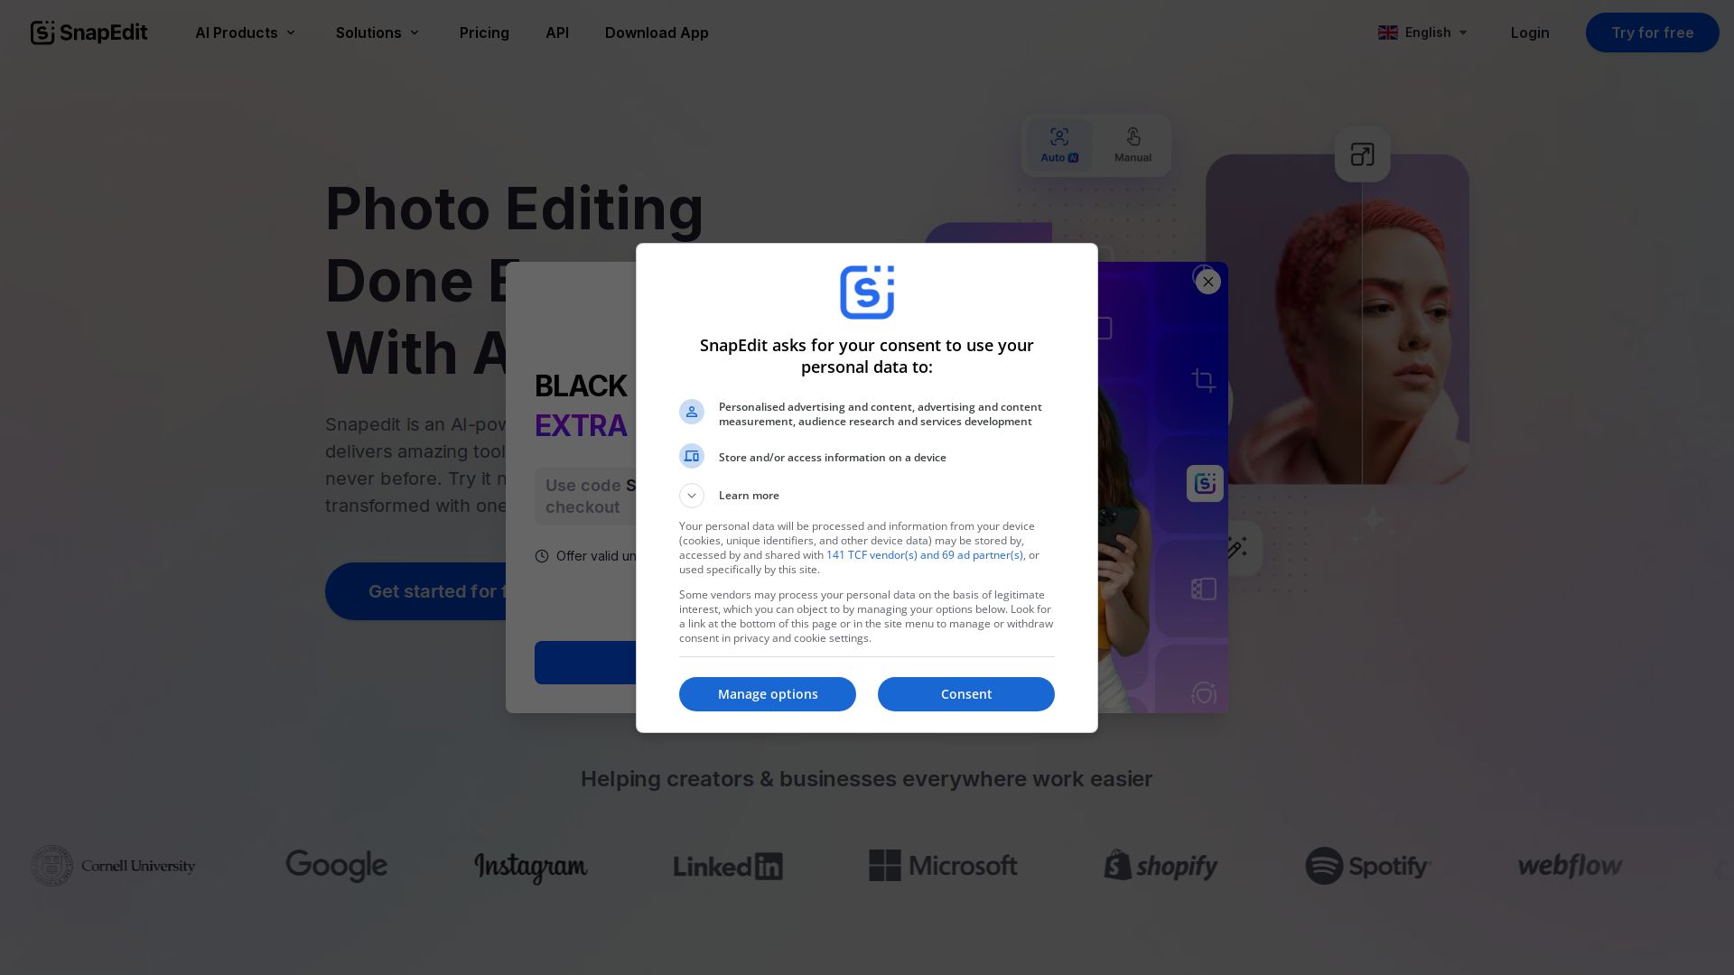Image resolution: width=1734 pixels, height=975 pixels.
Task: Click the Consent button
Action: pyautogui.click(x=965, y=693)
